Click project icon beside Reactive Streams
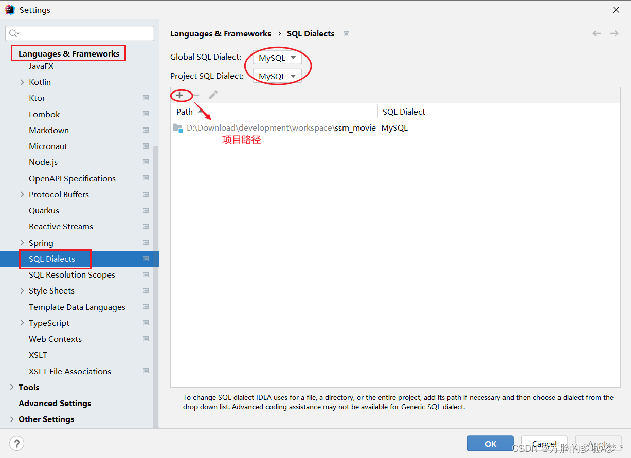Image resolution: width=631 pixels, height=458 pixels. (146, 226)
